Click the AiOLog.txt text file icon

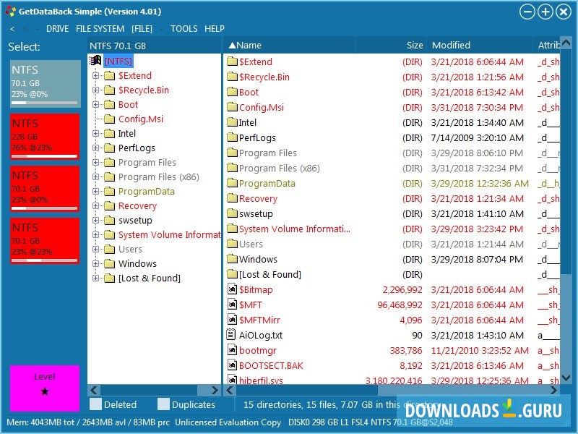(x=233, y=335)
